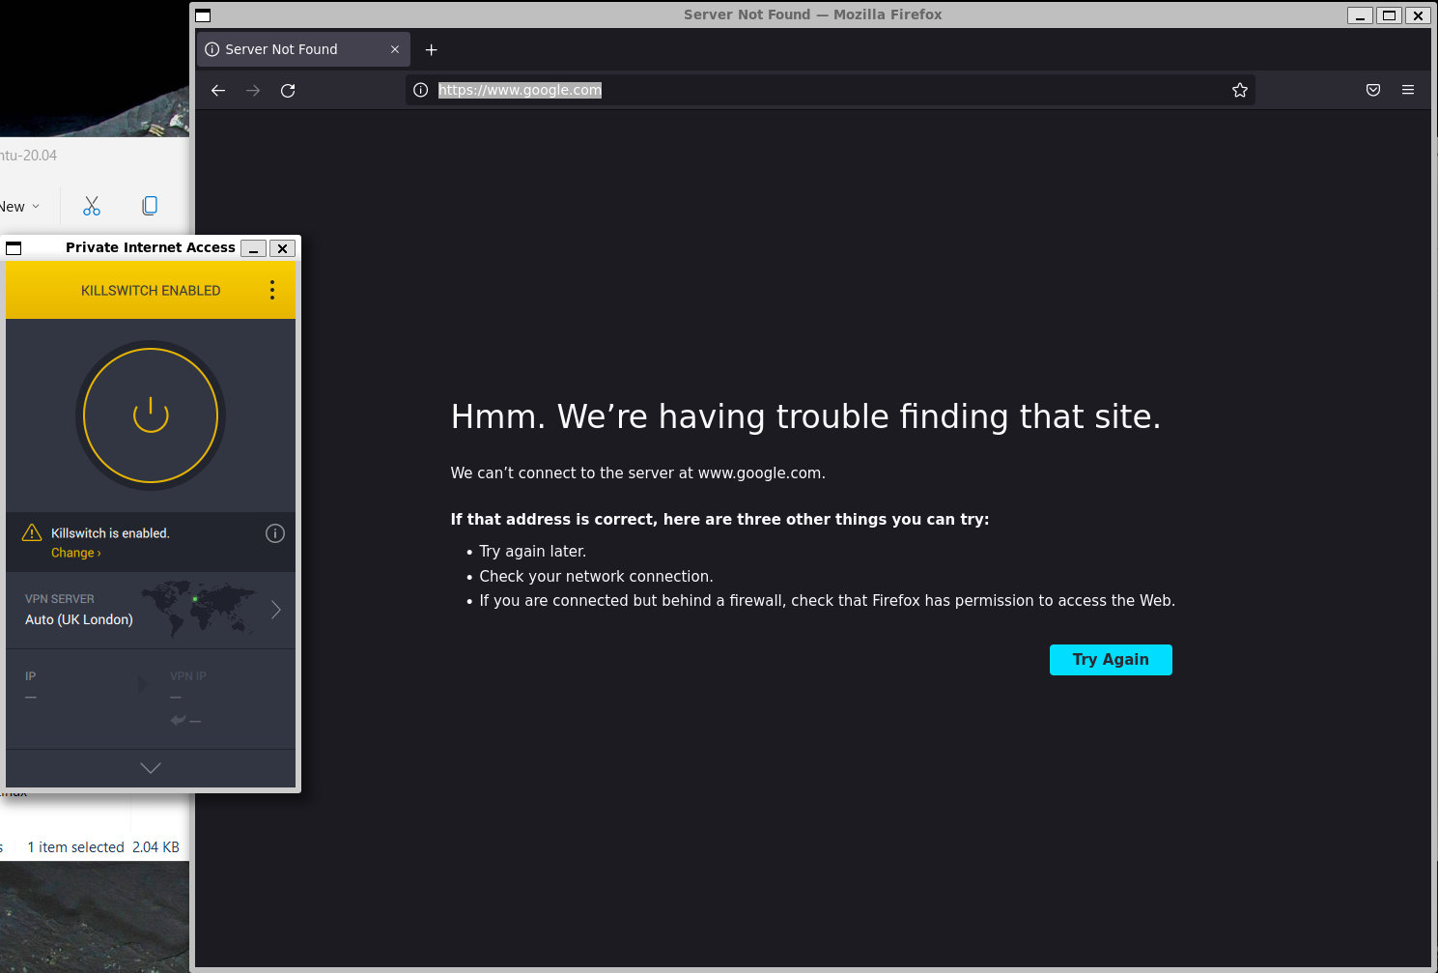Viewport: 1438px width, 973px height.
Task: Click the '1 item selected' status text
Action: (x=75, y=847)
